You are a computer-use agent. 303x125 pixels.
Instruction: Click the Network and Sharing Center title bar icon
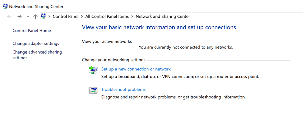click(5, 6)
